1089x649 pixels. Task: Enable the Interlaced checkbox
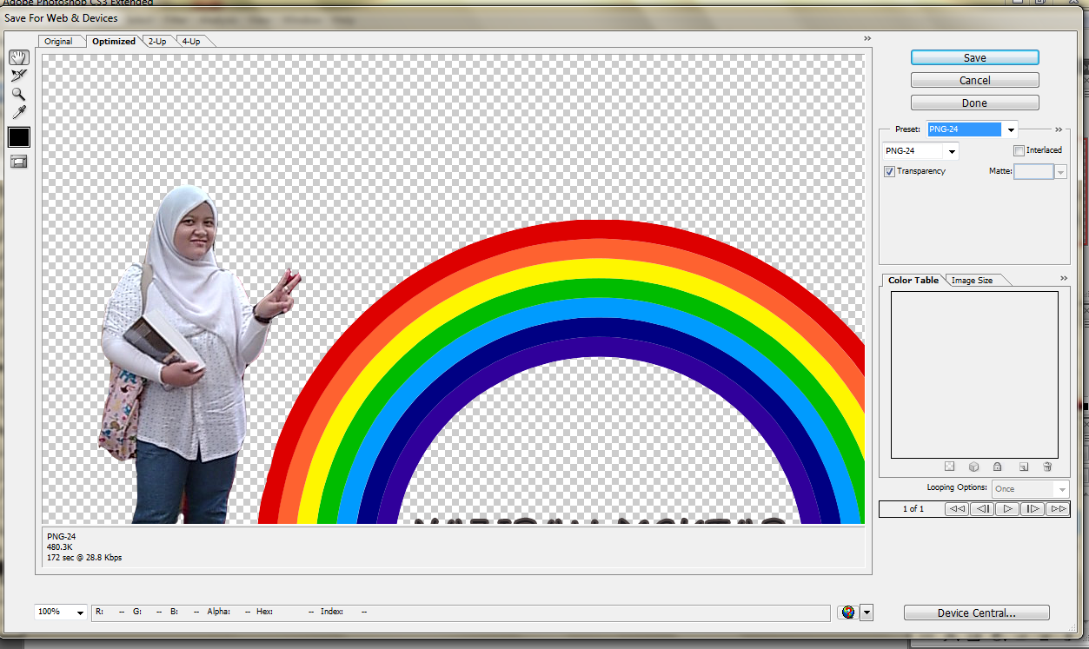[x=1019, y=149]
